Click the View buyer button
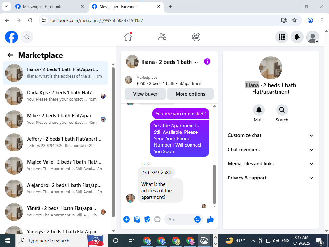Viewport: 329px width, 247px height. (145, 94)
